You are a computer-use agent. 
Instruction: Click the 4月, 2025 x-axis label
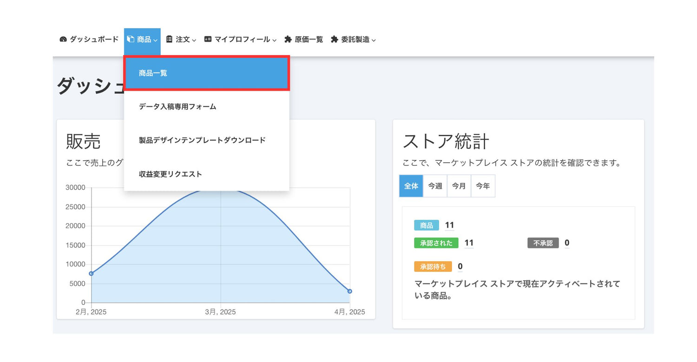(349, 312)
